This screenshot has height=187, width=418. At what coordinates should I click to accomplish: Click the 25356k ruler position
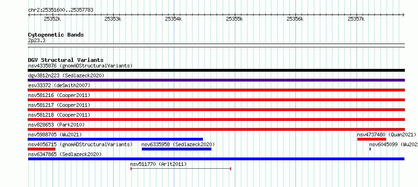[x=295, y=19]
